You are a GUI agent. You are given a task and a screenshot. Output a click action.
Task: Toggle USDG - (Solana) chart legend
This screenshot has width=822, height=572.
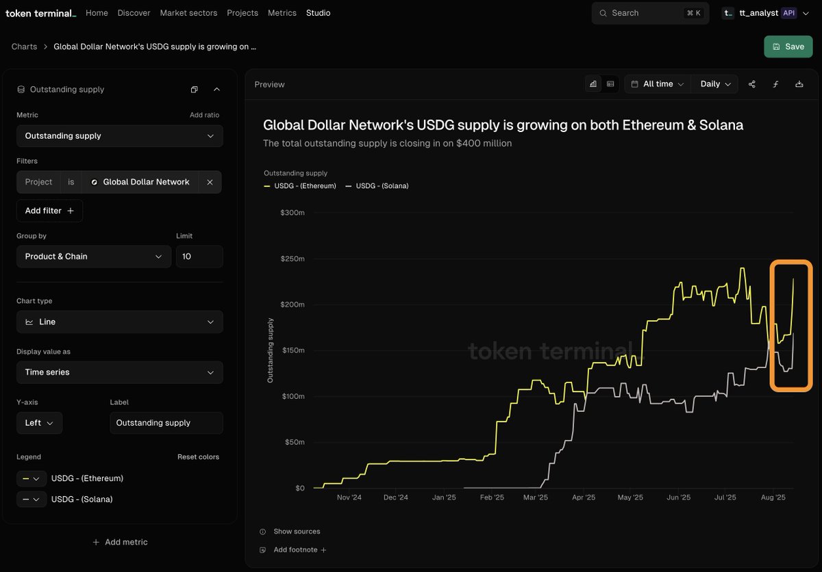click(377, 185)
